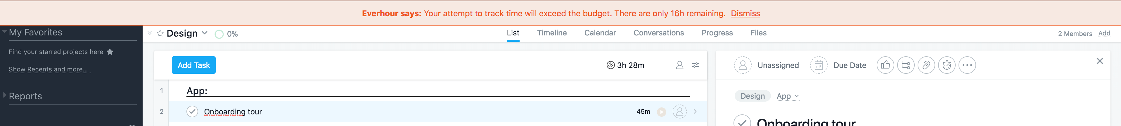1121x126 pixels.
Task: Click the 0% project progress circle
Action: point(219,34)
